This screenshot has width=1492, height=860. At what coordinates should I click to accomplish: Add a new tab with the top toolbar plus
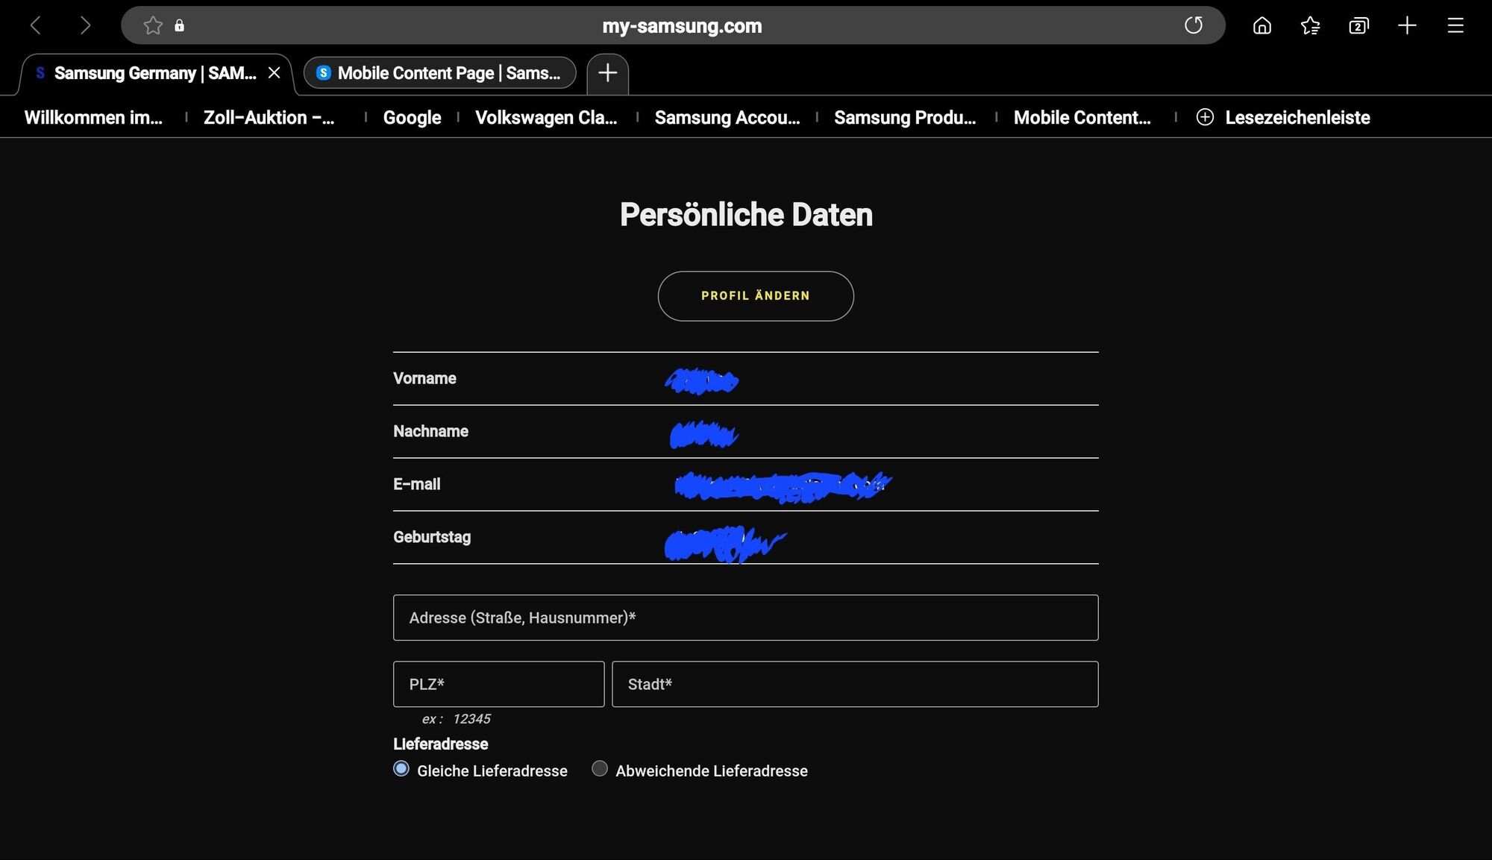(x=1407, y=25)
